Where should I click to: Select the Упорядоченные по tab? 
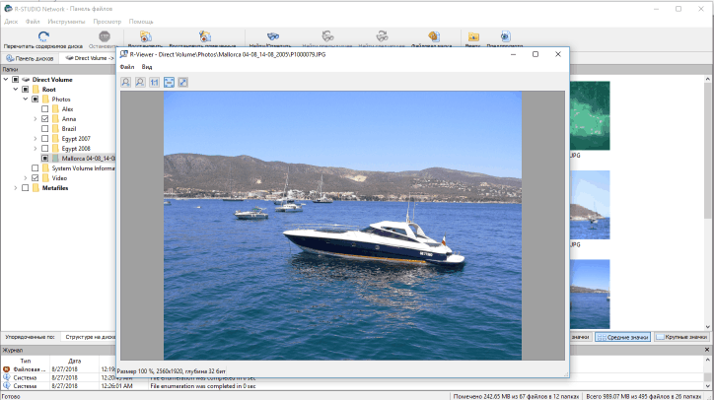(x=30, y=337)
